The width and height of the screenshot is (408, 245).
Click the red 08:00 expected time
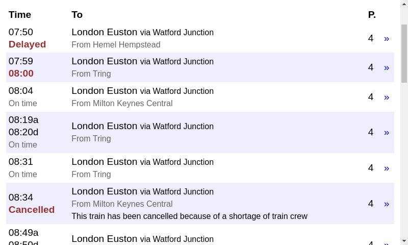[x=21, y=73]
